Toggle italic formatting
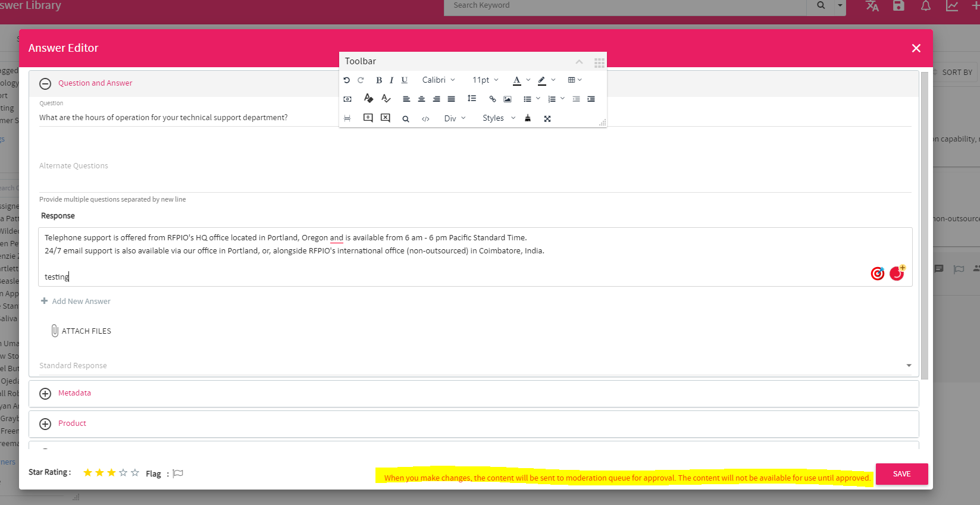This screenshot has width=980, height=505. (392, 80)
